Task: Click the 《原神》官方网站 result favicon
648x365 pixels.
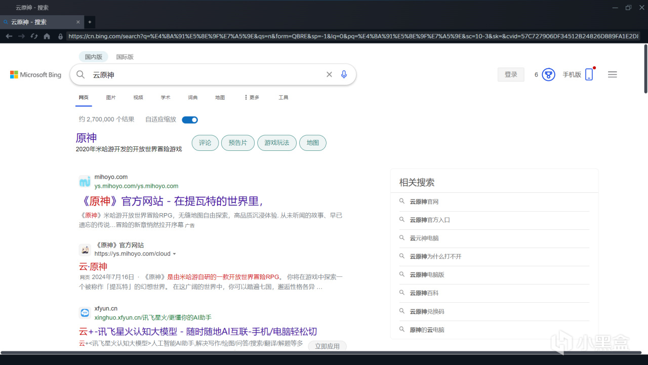Action: tap(85, 250)
